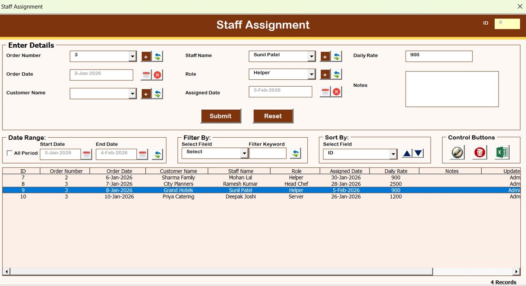This screenshot has height=286, width=526.
Task: Click the Staff Name column header
Action: (x=241, y=171)
